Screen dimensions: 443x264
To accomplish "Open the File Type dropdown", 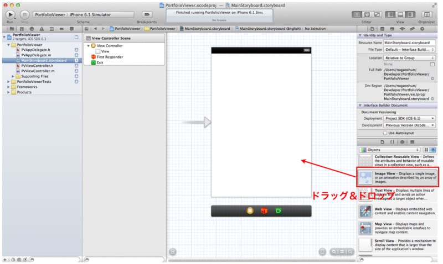I will 409,50.
